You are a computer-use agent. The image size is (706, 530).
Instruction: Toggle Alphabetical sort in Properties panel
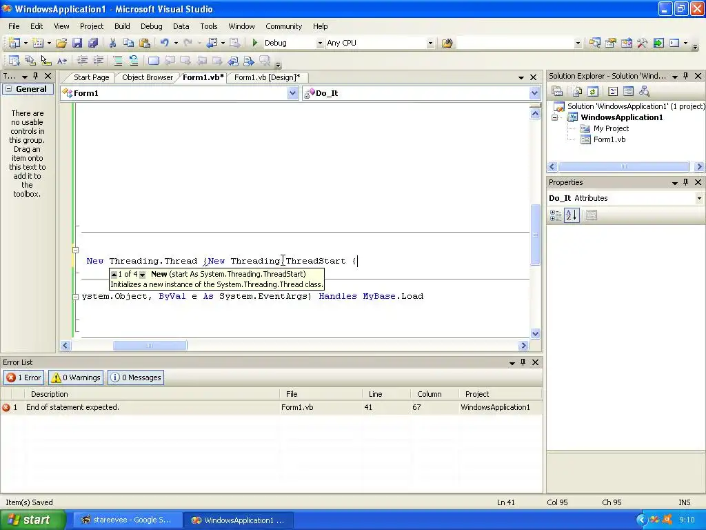572,215
